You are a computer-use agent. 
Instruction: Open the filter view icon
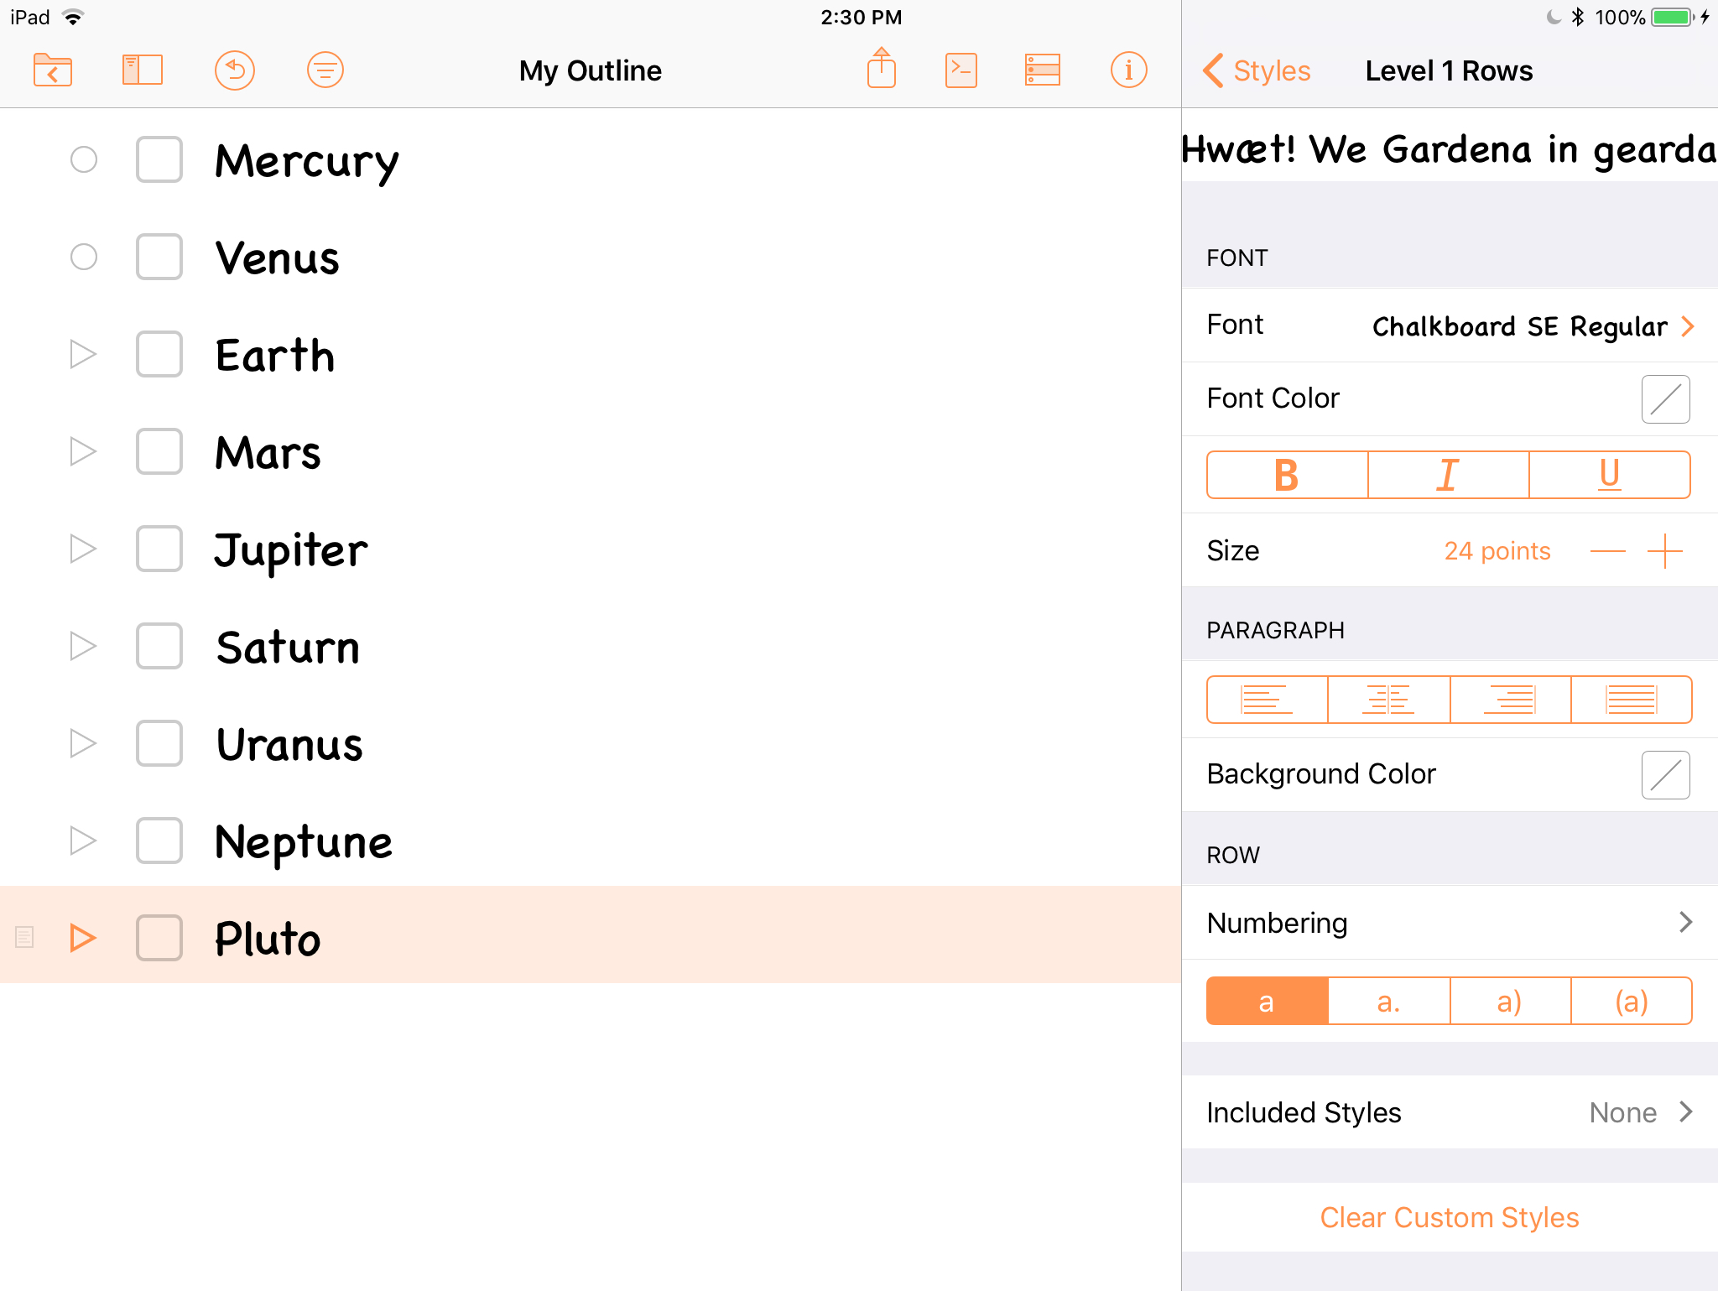325,70
